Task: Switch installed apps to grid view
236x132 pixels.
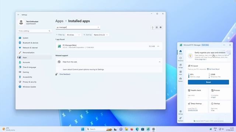Action: click(x=157, y=27)
